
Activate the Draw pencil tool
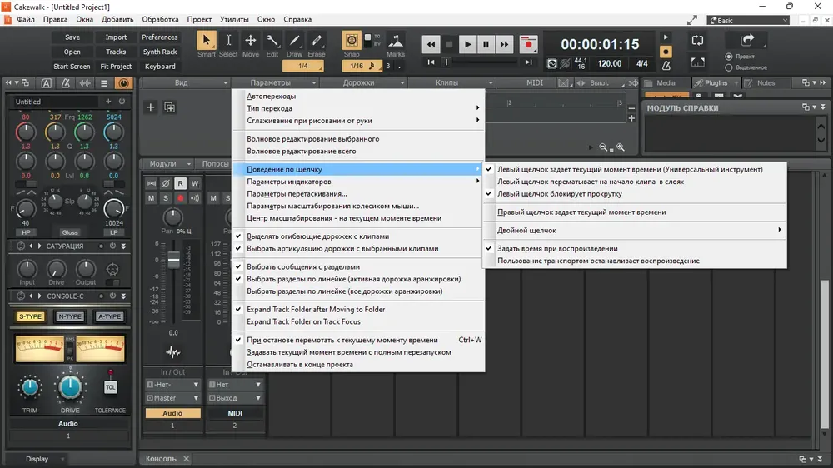(x=294, y=40)
